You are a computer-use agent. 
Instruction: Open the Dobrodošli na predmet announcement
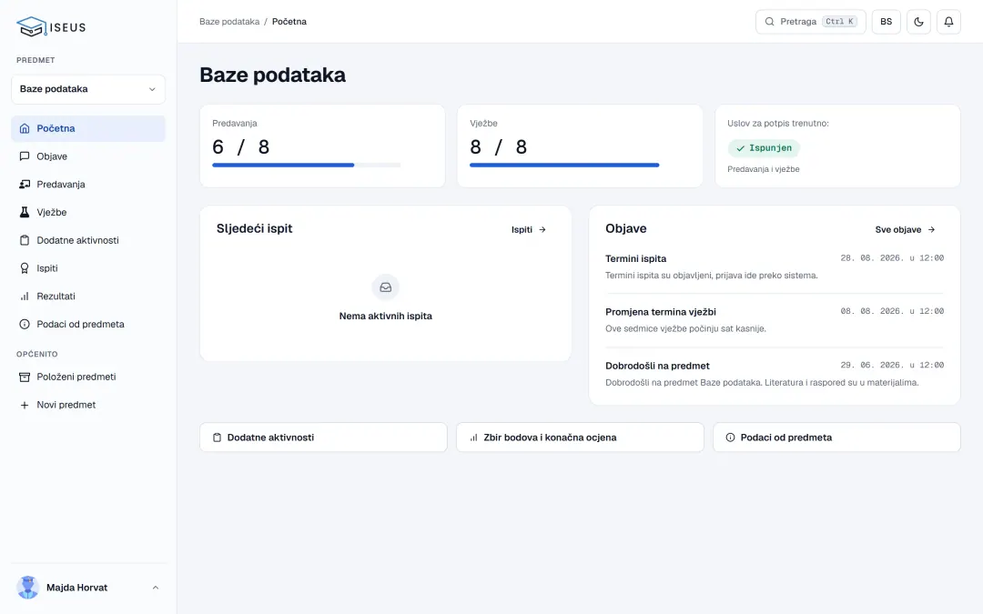click(775, 374)
